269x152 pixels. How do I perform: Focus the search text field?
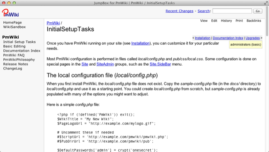point(232,11)
